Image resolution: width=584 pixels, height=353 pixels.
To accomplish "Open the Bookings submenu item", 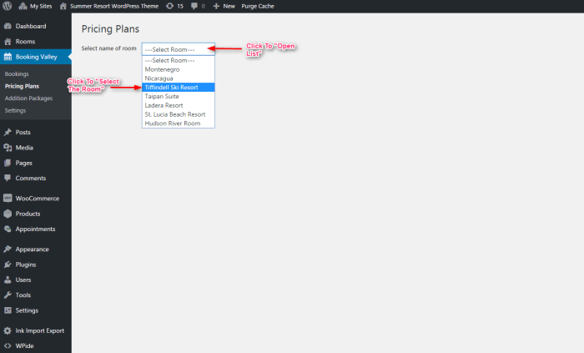I will click(x=17, y=74).
